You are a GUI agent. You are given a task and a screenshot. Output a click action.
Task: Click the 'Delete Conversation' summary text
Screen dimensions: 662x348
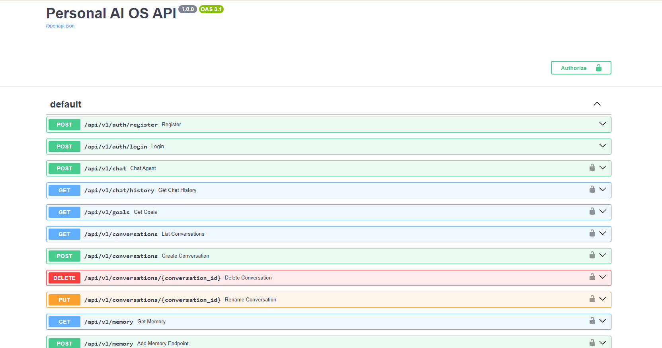248,278
